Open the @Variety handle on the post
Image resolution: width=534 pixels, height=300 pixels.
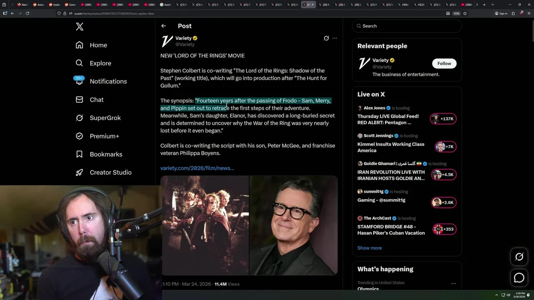[x=185, y=44]
